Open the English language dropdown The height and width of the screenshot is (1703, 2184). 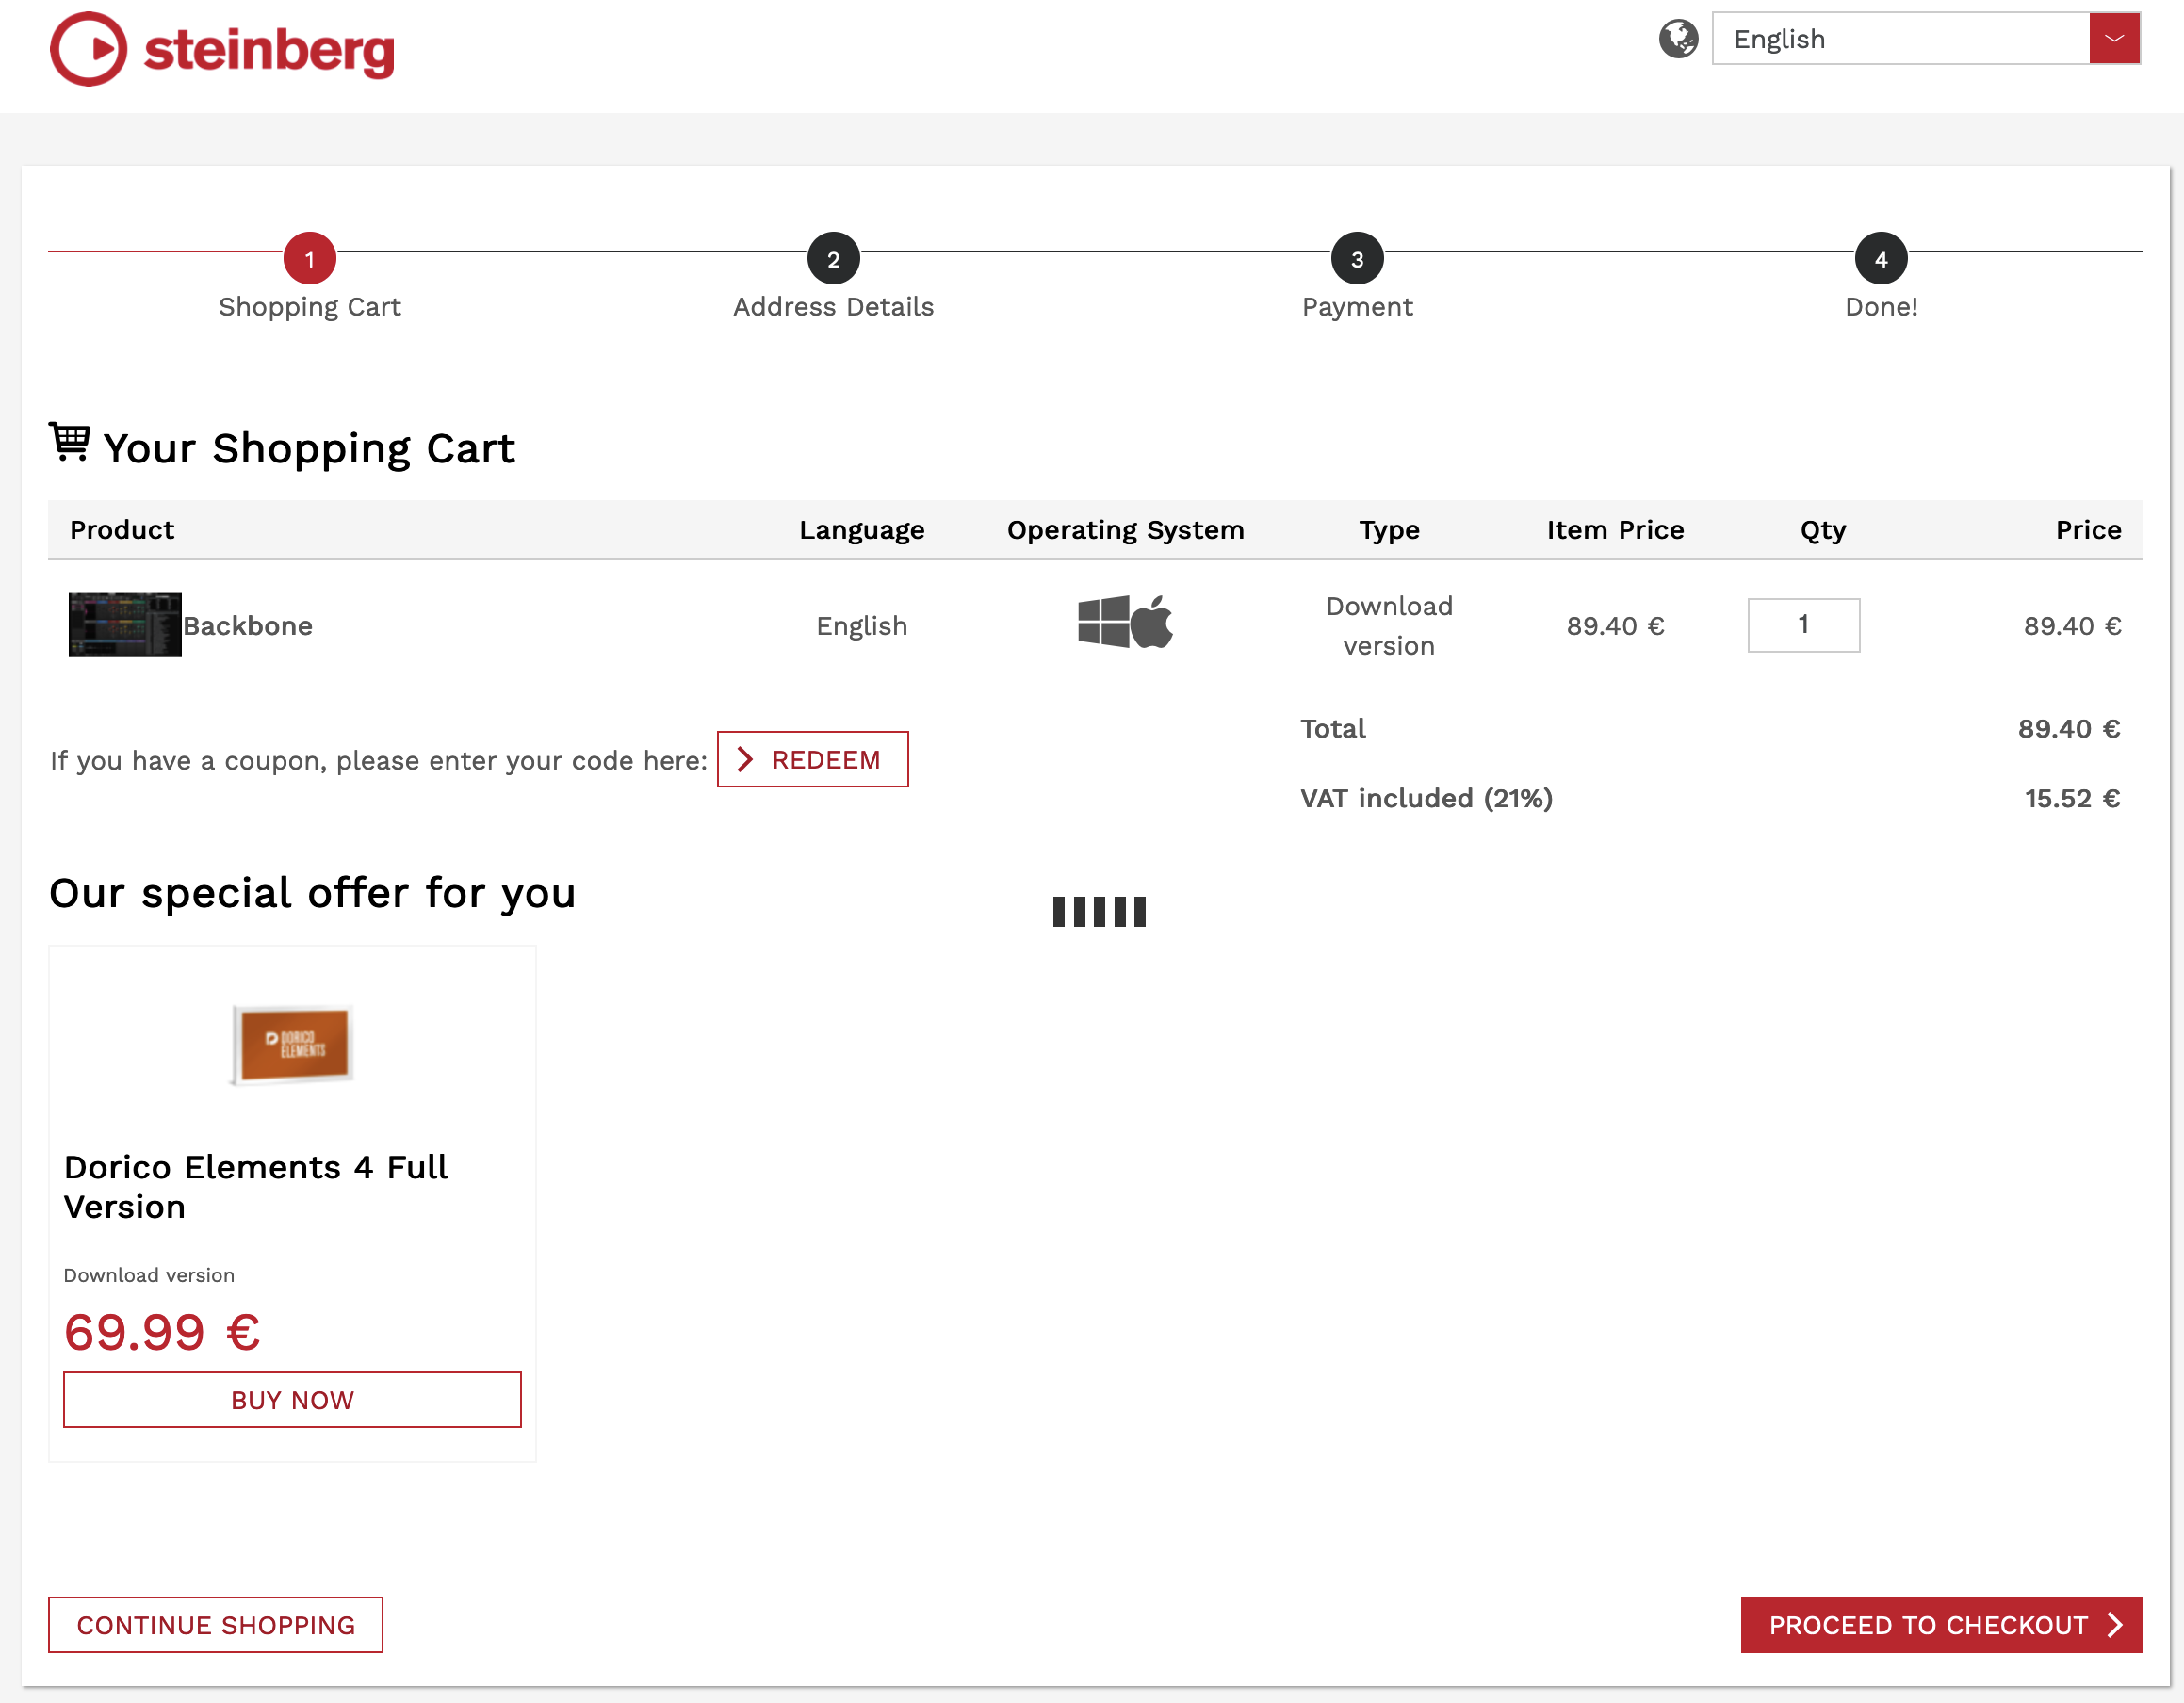click(1899, 39)
